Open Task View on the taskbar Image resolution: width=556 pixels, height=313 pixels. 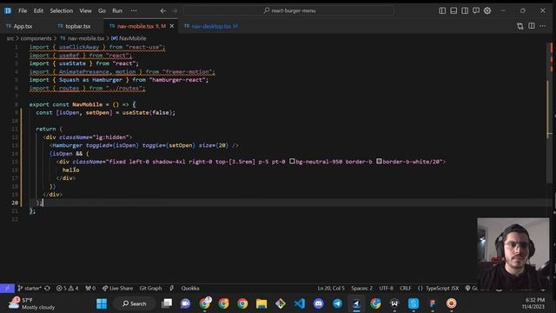click(167, 303)
